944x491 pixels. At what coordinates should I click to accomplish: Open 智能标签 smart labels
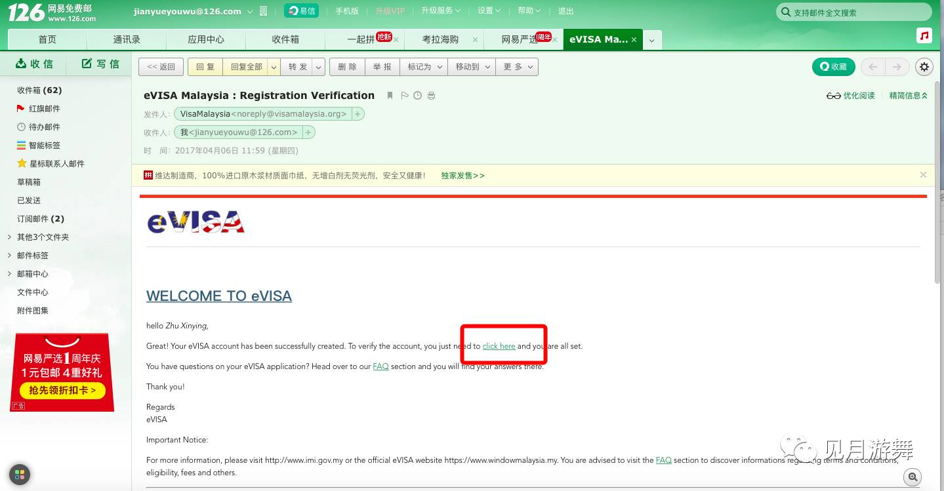[39, 146]
